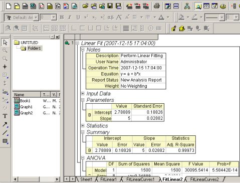This screenshot has width=240, height=183.
Task: Apply superscript using the x² icon
Action: pyautogui.click(x=86, y=17)
